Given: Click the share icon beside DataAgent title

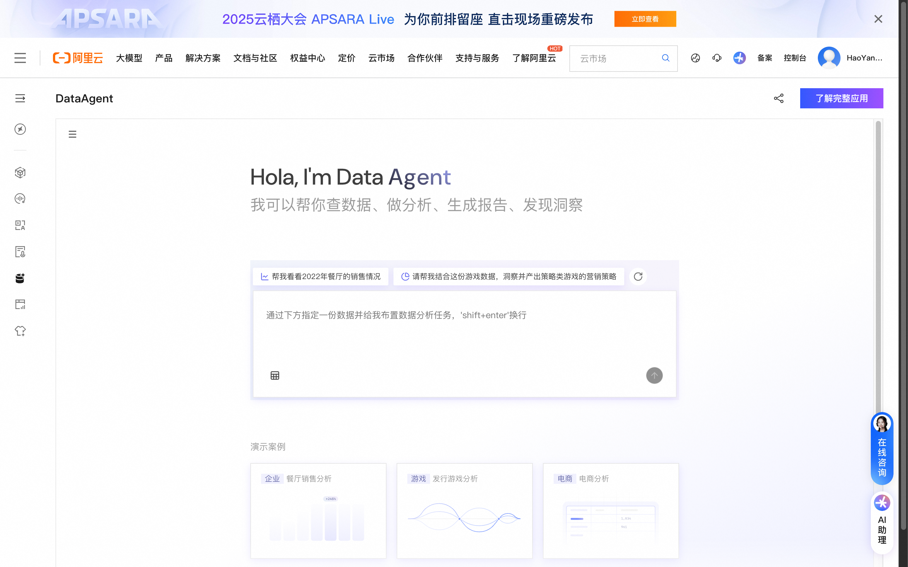Looking at the screenshot, I should 778,98.
